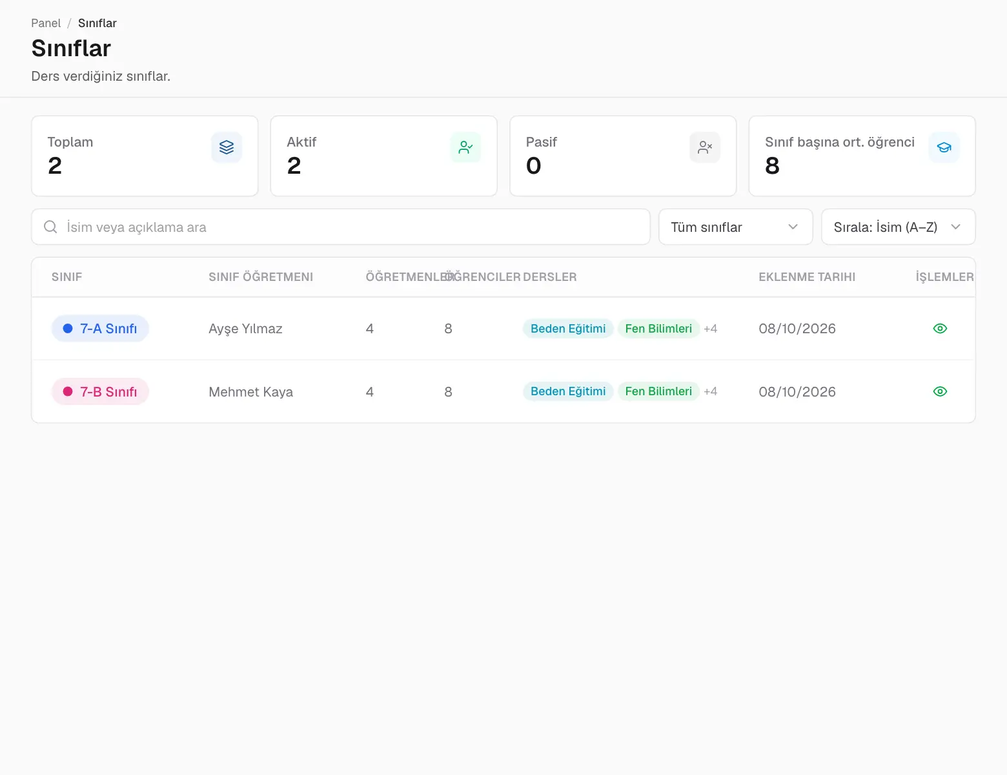
Task: Click the graduation cap icon in average card
Action: tap(944, 147)
